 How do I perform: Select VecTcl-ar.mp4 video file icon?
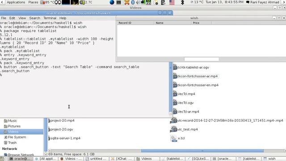[x=175, y=111]
